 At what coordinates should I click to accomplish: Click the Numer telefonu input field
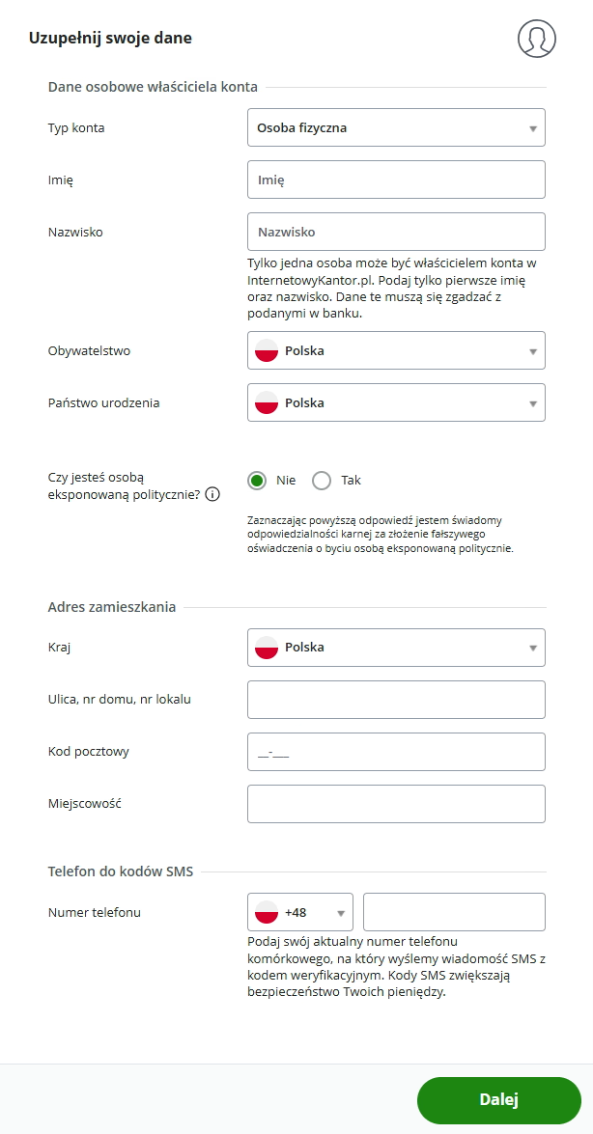(x=454, y=912)
